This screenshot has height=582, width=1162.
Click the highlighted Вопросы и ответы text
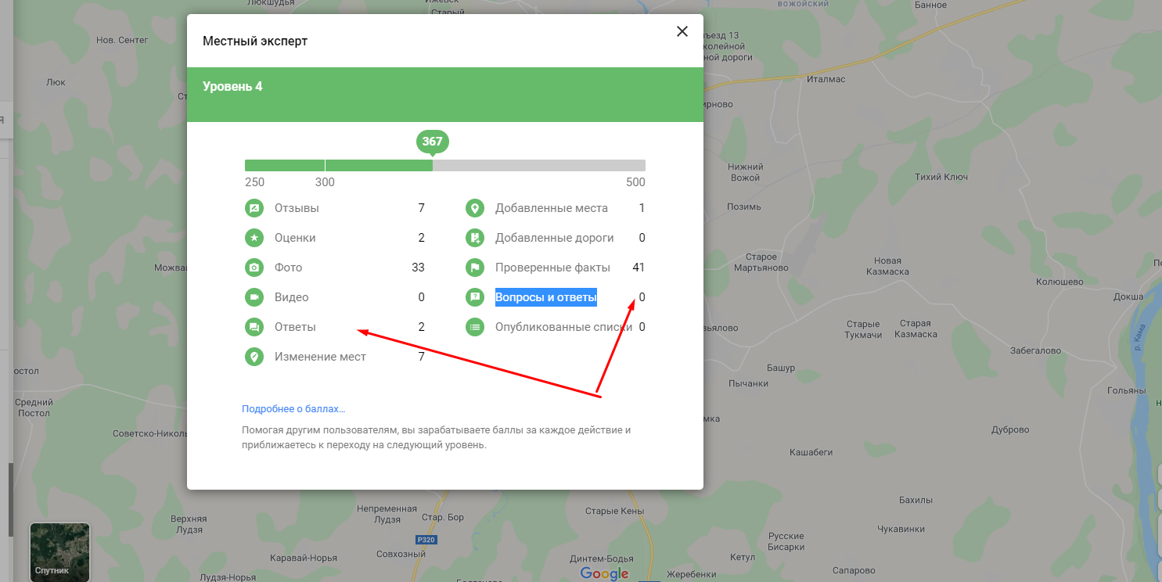tap(546, 297)
